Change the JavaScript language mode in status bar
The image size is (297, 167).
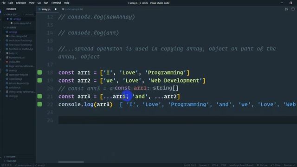pos(241,165)
